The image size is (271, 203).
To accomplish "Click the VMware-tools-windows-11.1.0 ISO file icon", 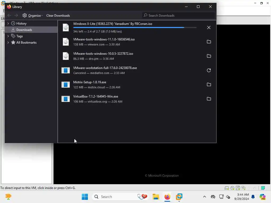I will click(66, 42).
